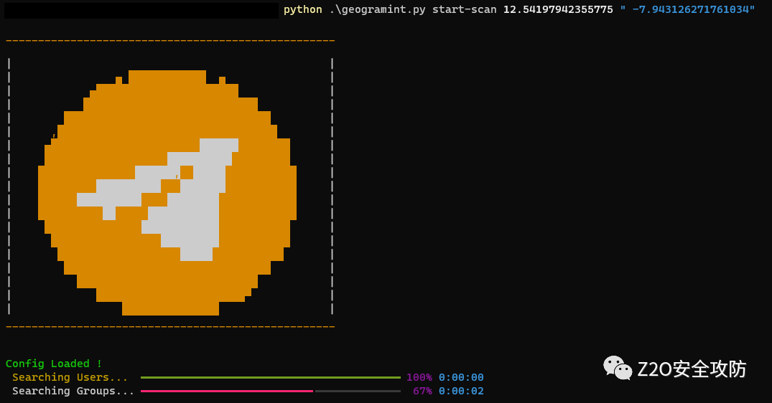Click the 'start-scan' argument
This screenshot has width=772, height=403.
tap(465, 10)
